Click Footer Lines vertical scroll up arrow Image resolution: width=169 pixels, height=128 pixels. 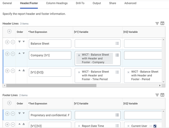click(x=163, y=111)
